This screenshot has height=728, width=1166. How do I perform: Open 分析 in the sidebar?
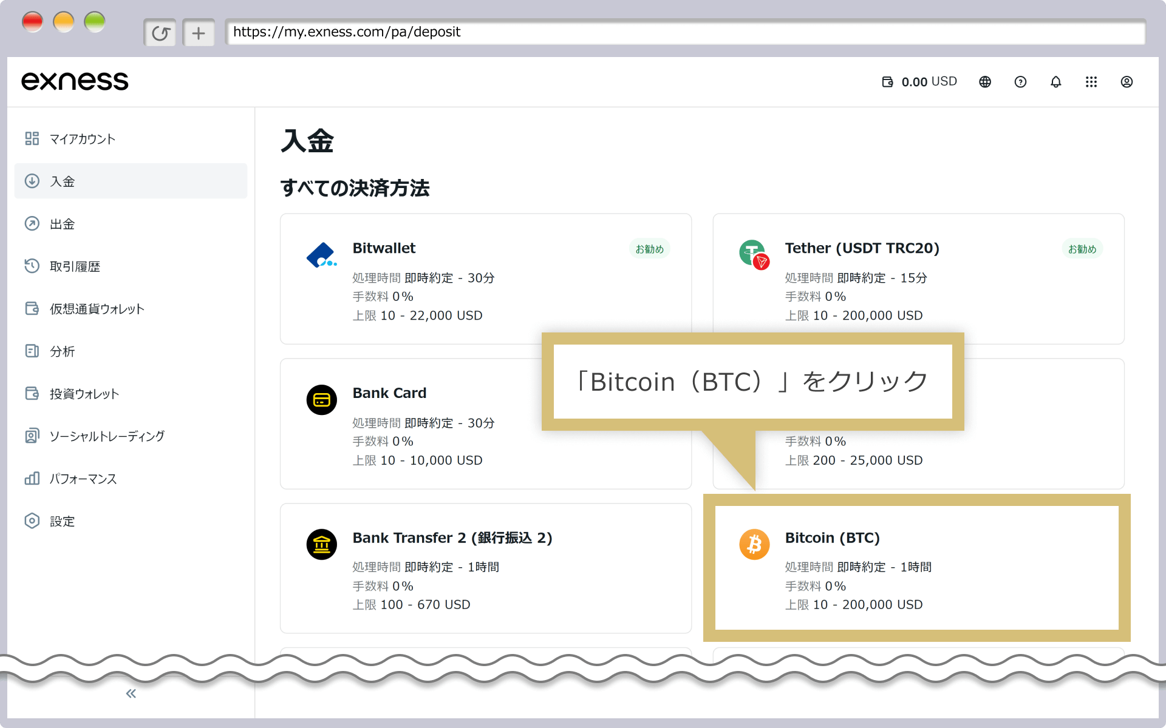click(x=131, y=351)
